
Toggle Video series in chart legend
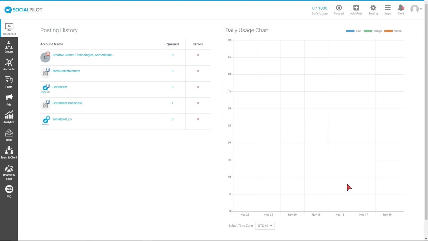(393, 31)
